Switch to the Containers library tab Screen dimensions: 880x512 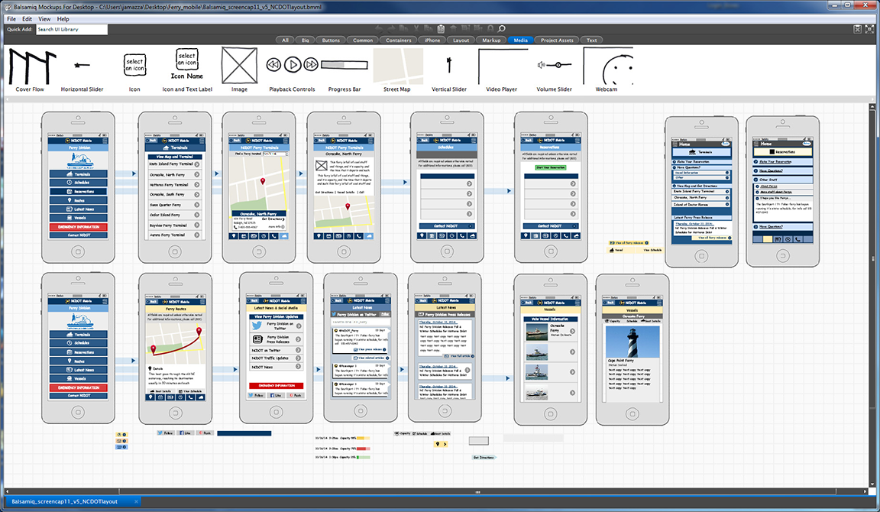[x=397, y=40]
